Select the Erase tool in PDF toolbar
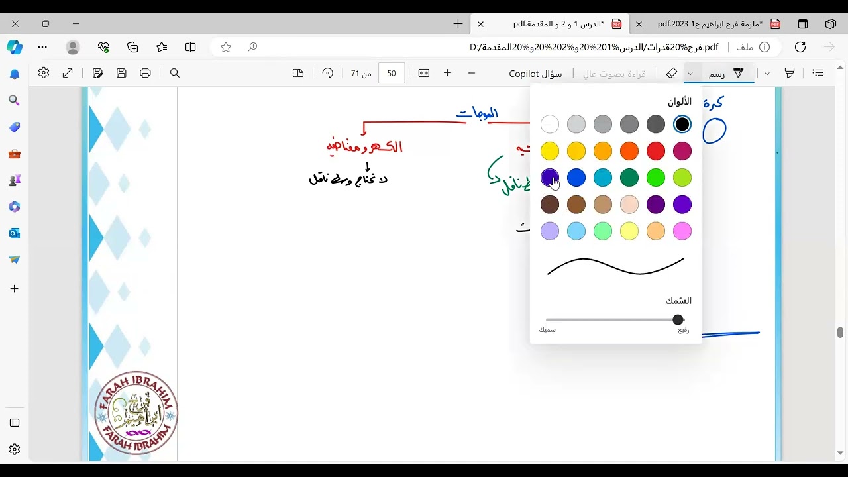Screen dimensions: 848x477 [x=672, y=73]
